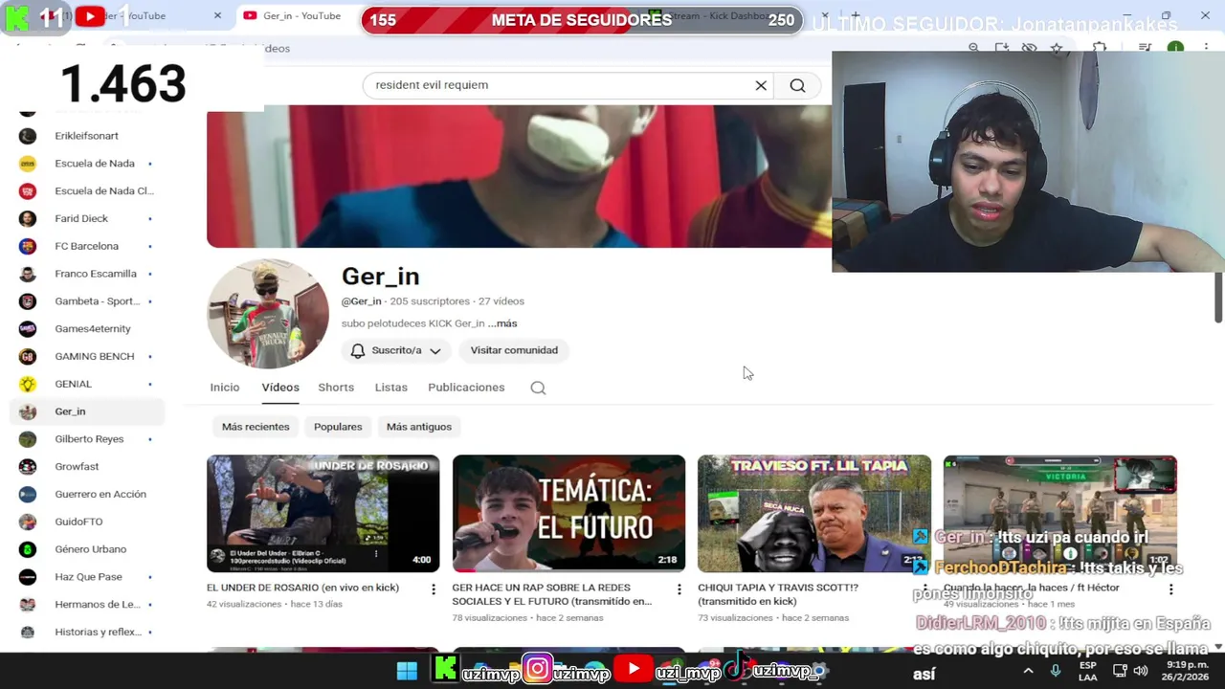
Task: Click the Ger_in channel profile picture
Action: point(268,314)
